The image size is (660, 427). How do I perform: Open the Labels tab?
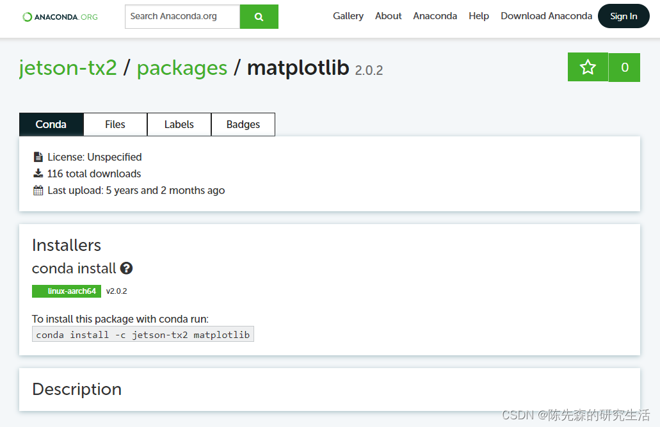coord(179,124)
